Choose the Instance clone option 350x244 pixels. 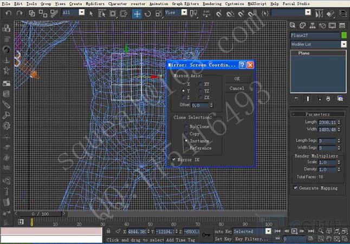pos(186,141)
